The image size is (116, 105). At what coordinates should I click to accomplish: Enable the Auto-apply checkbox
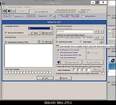pos(81,42)
